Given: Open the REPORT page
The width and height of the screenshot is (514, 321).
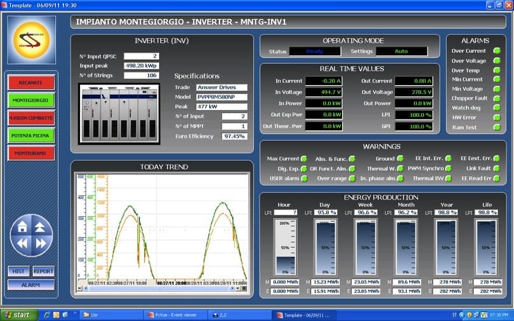Looking at the screenshot, I should coord(43,271).
